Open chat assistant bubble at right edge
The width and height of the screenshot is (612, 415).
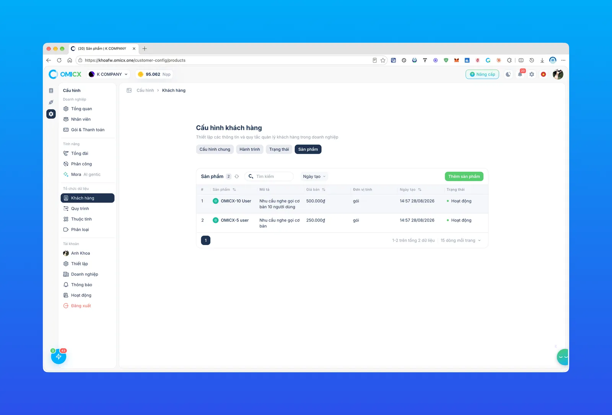[x=563, y=357]
